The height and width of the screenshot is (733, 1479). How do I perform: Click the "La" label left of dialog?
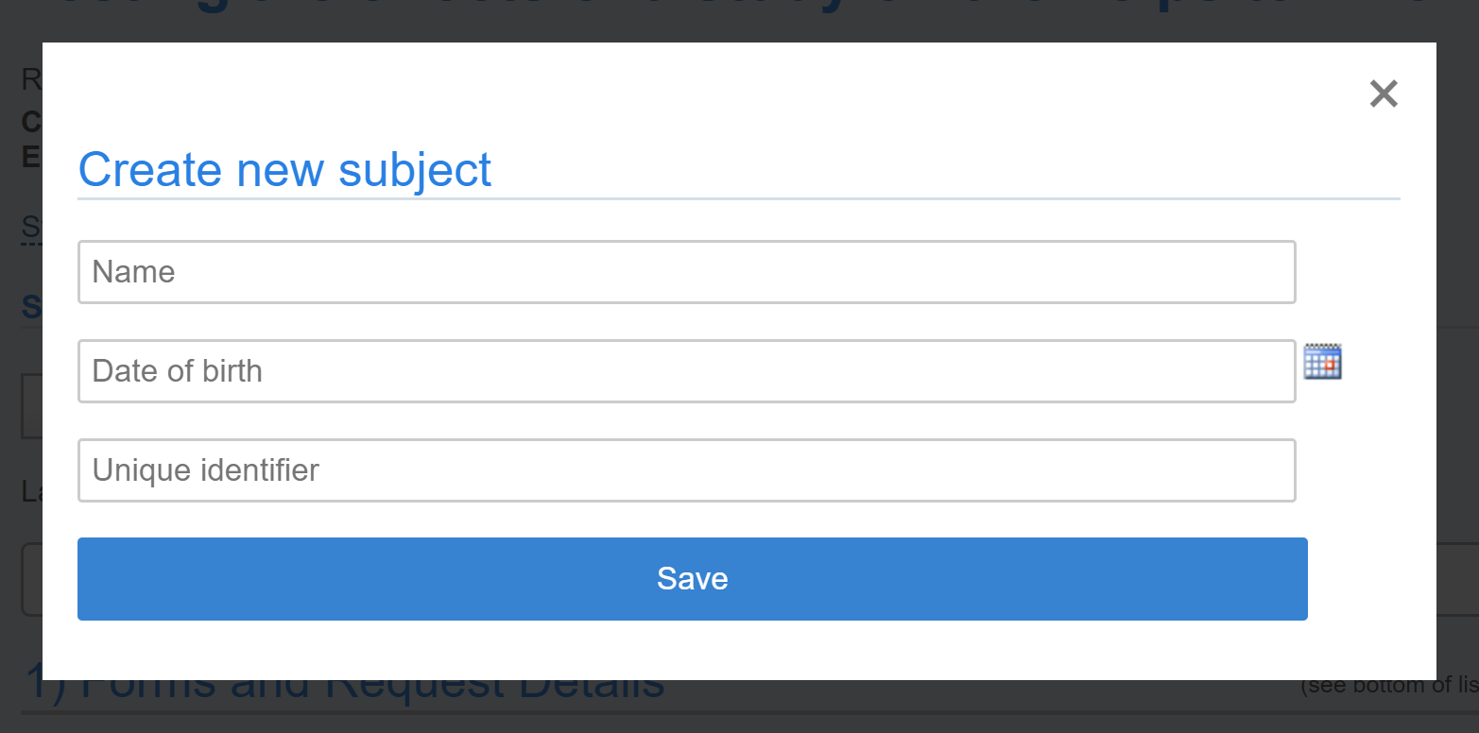point(30,491)
